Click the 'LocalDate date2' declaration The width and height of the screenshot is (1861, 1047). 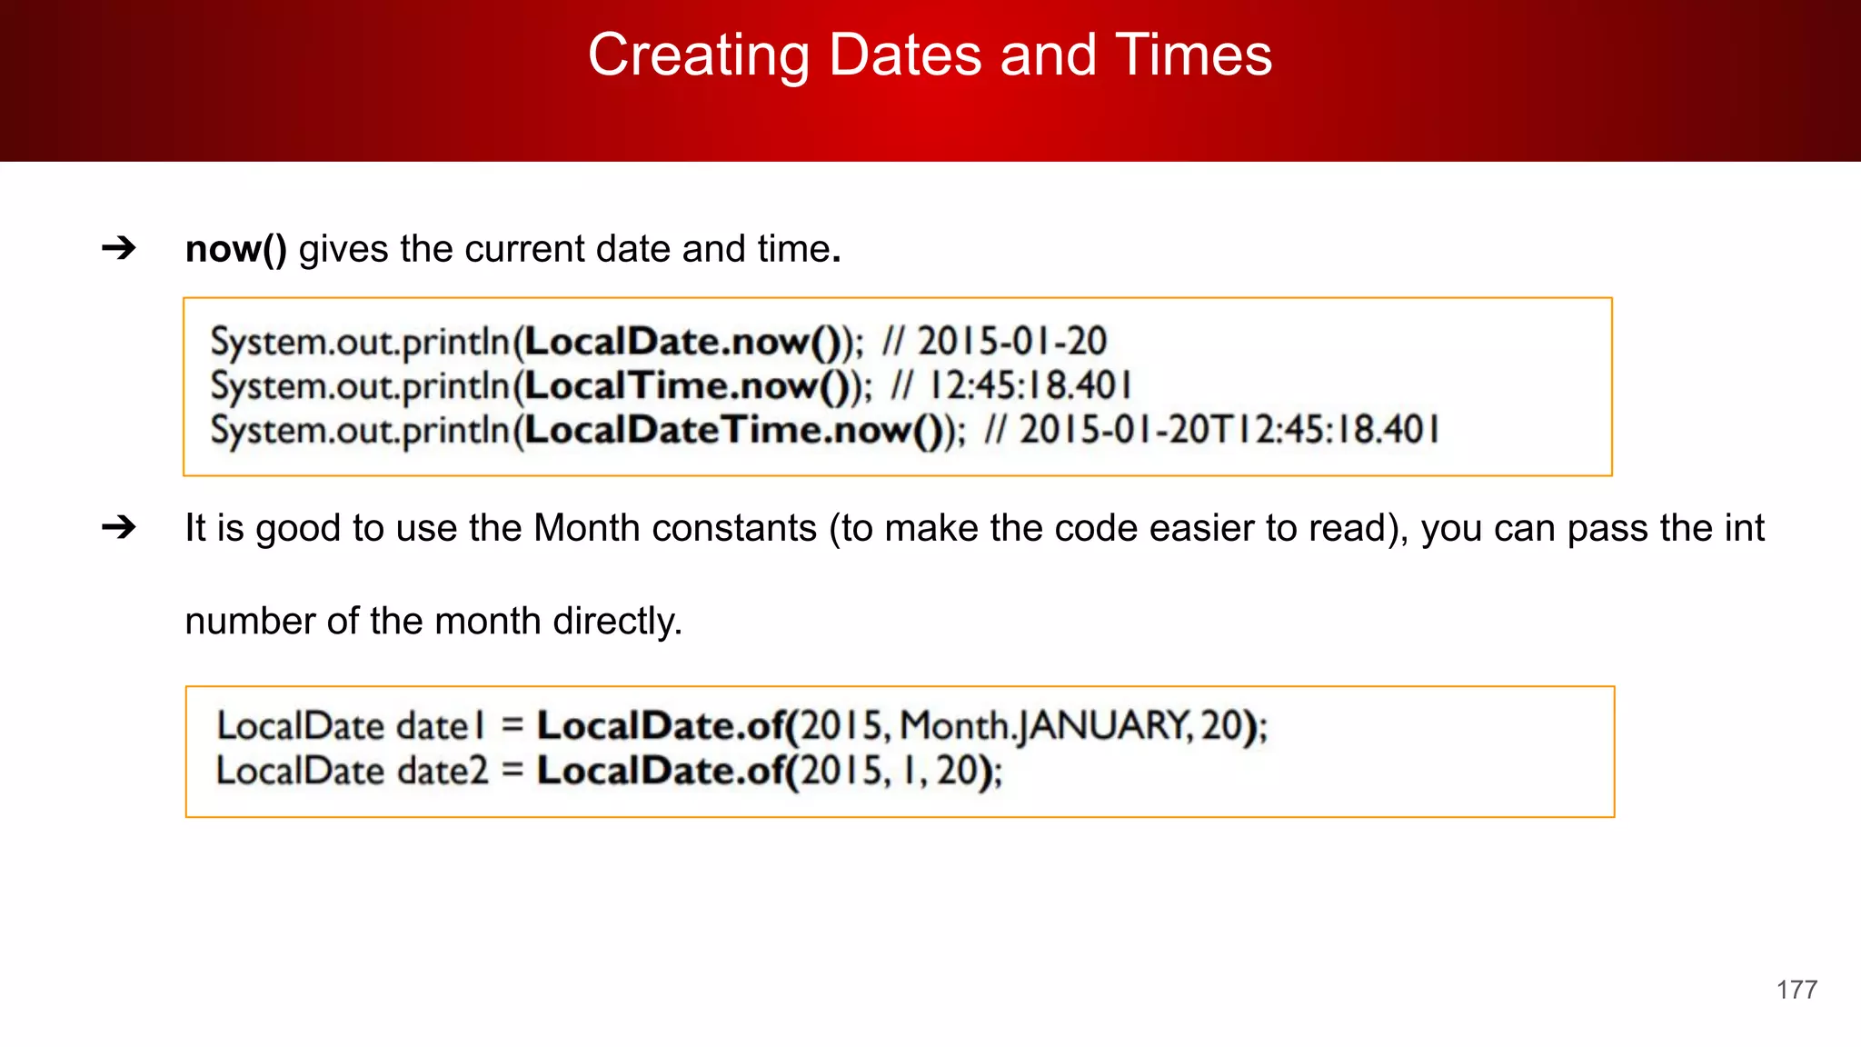352,771
